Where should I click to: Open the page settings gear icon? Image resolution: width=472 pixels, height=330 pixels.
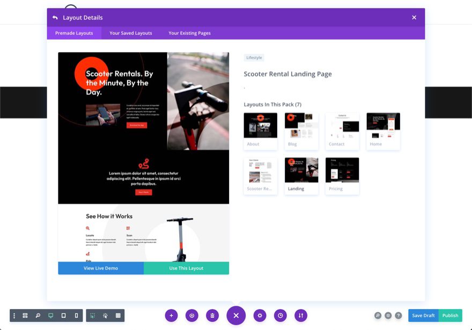[260, 316]
